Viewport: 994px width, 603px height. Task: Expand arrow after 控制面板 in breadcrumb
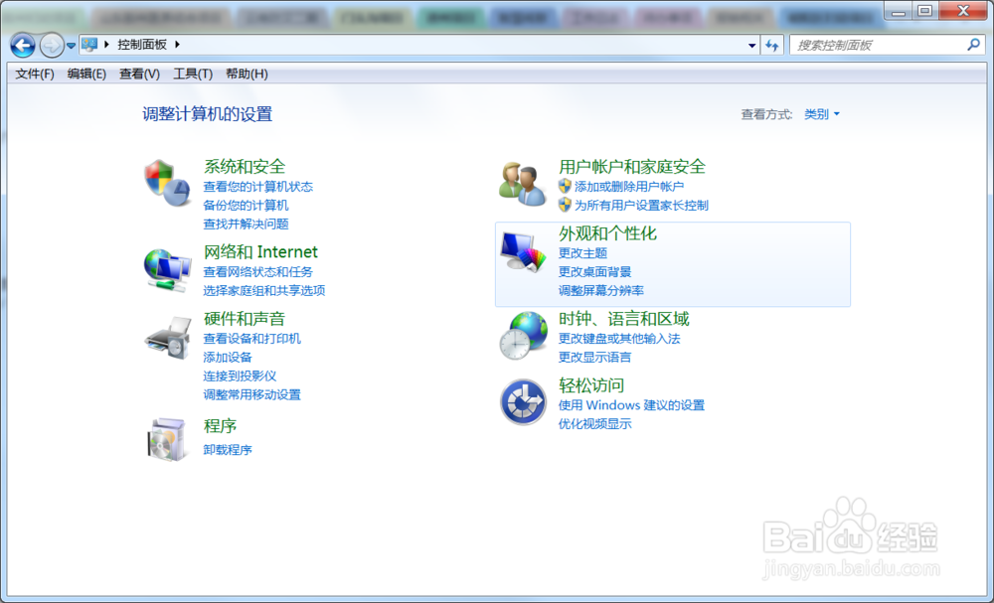(178, 45)
